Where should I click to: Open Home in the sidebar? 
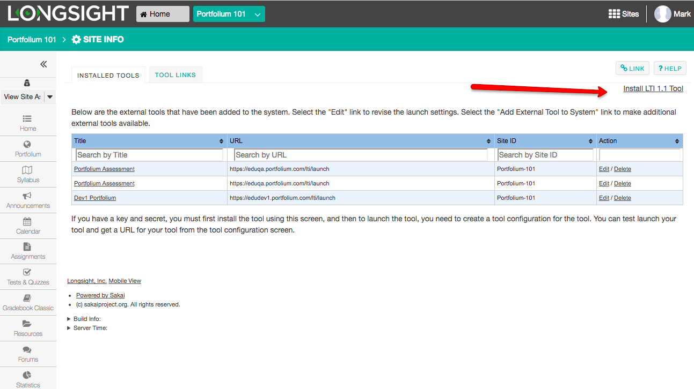[x=28, y=123]
